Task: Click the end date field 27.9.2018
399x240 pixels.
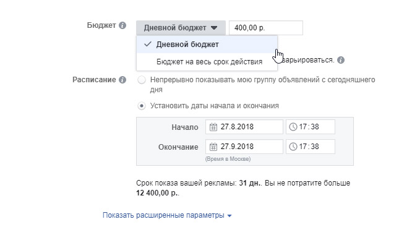Action: [x=244, y=147]
